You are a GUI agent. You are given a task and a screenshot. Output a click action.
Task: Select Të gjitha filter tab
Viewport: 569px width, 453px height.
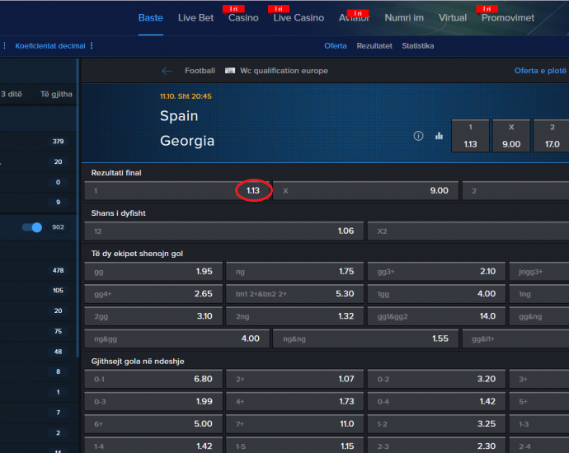click(56, 94)
